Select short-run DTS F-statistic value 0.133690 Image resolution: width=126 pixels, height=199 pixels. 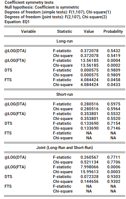coord(89,123)
